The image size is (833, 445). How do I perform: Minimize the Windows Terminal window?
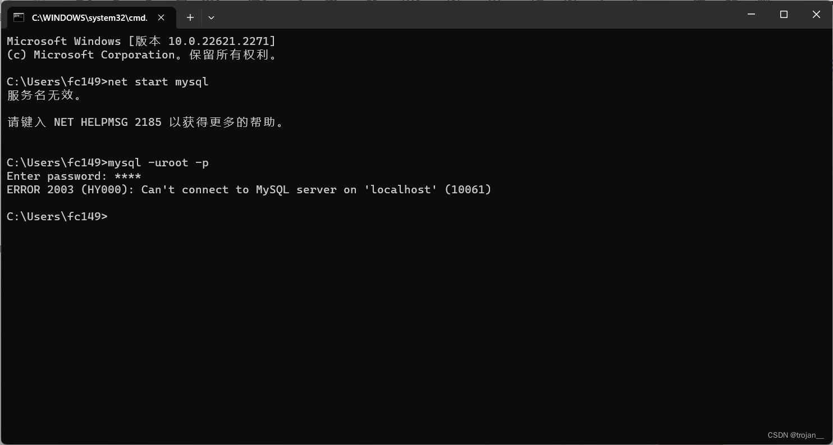tap(751, 15)
